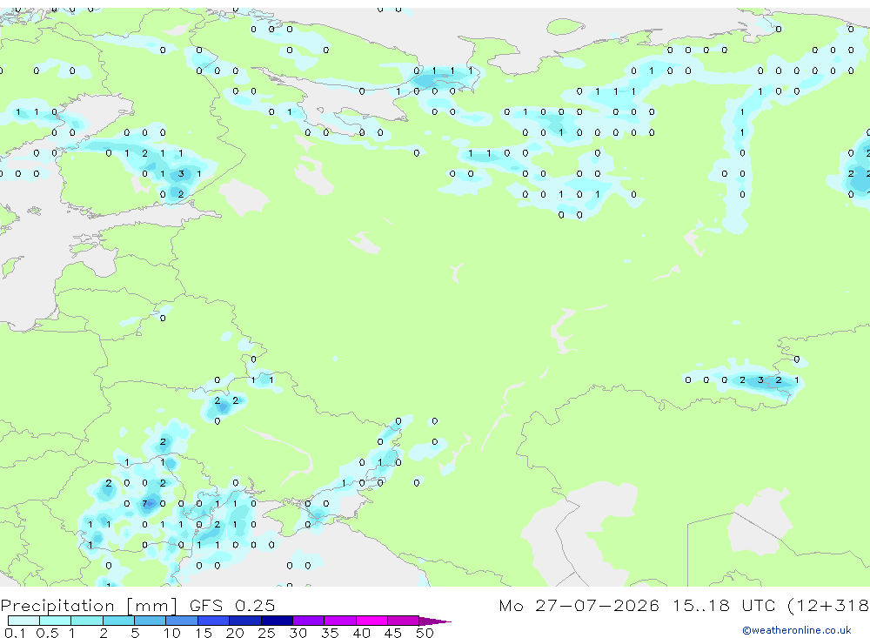Click the precipitation value '7' on the map
This screenshot has width=870, height=638.
point(144,504)
